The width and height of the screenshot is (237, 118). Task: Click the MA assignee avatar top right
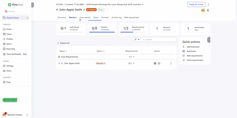click(x=203, y=10)
